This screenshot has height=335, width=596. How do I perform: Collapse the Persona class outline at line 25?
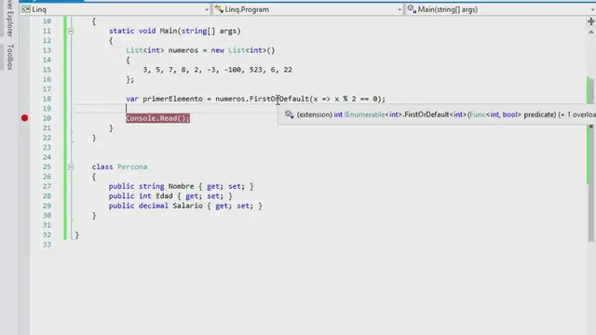(x=71, y=167)
